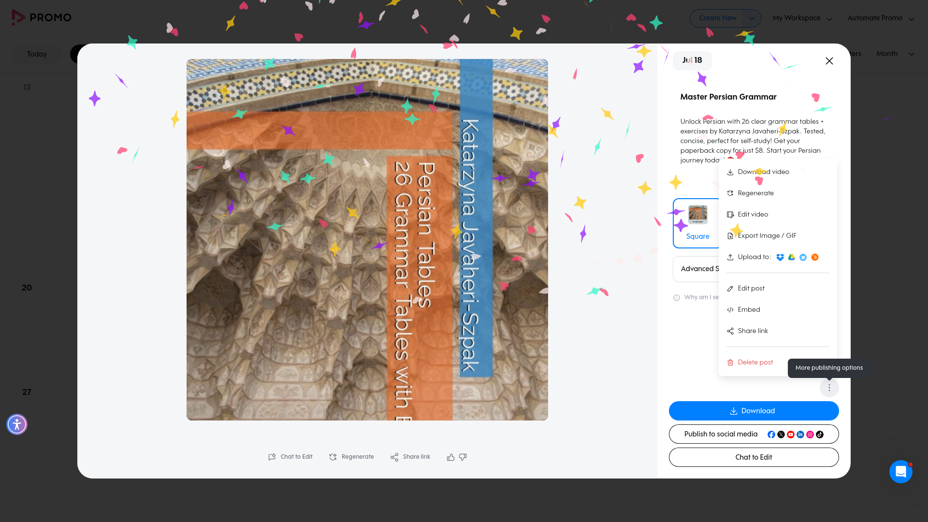This screenshot has width=928, height=522.
Task: Click the thumbs down icon
Action: 463,457
